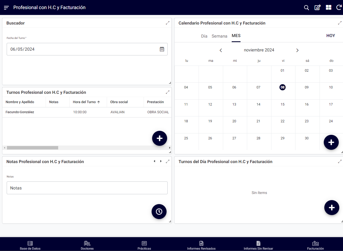Select day 22 in the calendar

[x=282, y=121]
